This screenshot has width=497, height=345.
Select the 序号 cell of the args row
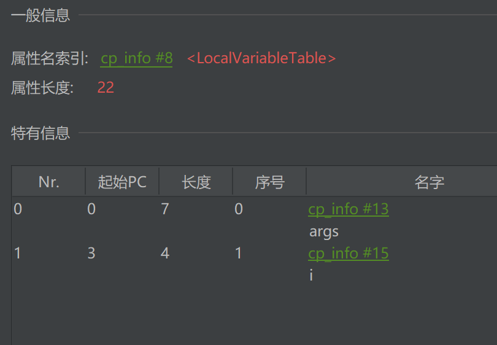point(239,209)
